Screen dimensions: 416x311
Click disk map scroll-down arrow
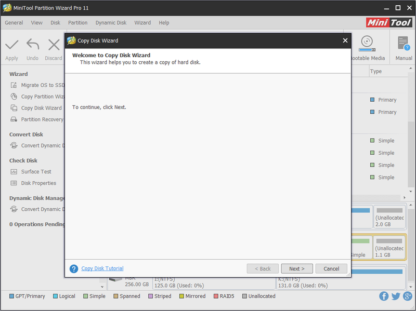click(411, 287)
